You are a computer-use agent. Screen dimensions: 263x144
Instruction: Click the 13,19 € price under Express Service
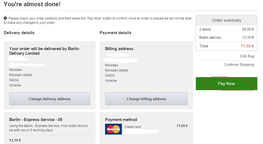click(15, 140)
